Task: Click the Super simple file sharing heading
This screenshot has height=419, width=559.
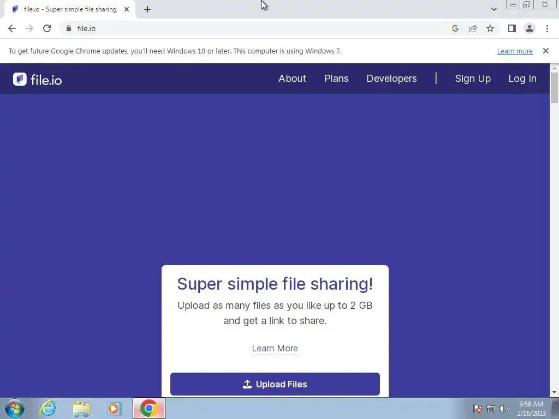Action: 275,284
